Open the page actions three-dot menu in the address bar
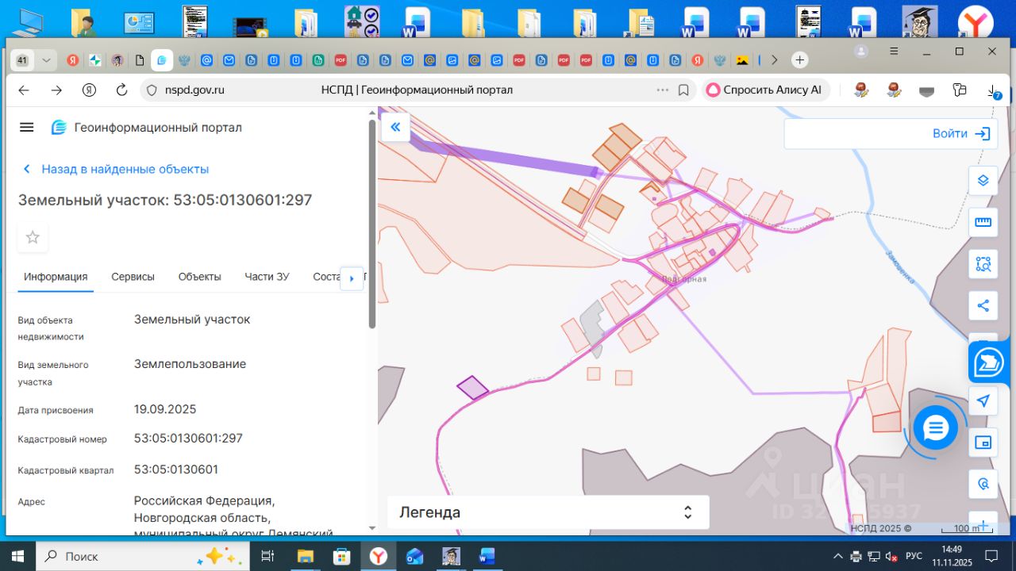Screen dimensions: 1016x571 pos(663,90)
